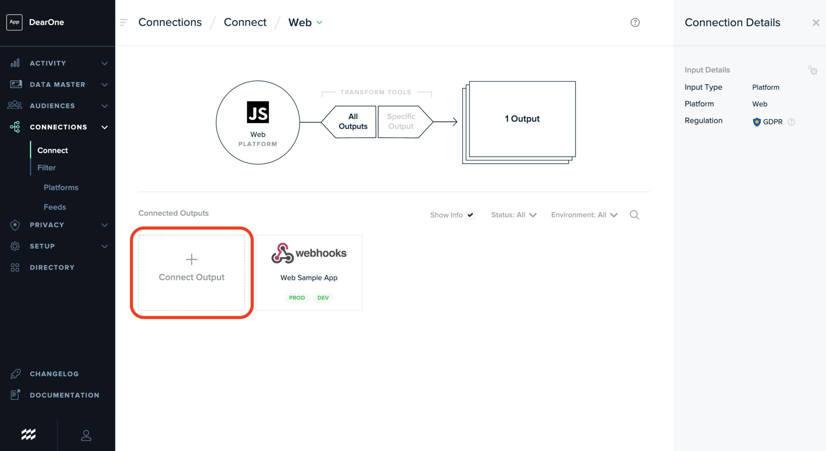Select Filter in the Connections submenu
The image size is (826, 451).
click(46, 168)
